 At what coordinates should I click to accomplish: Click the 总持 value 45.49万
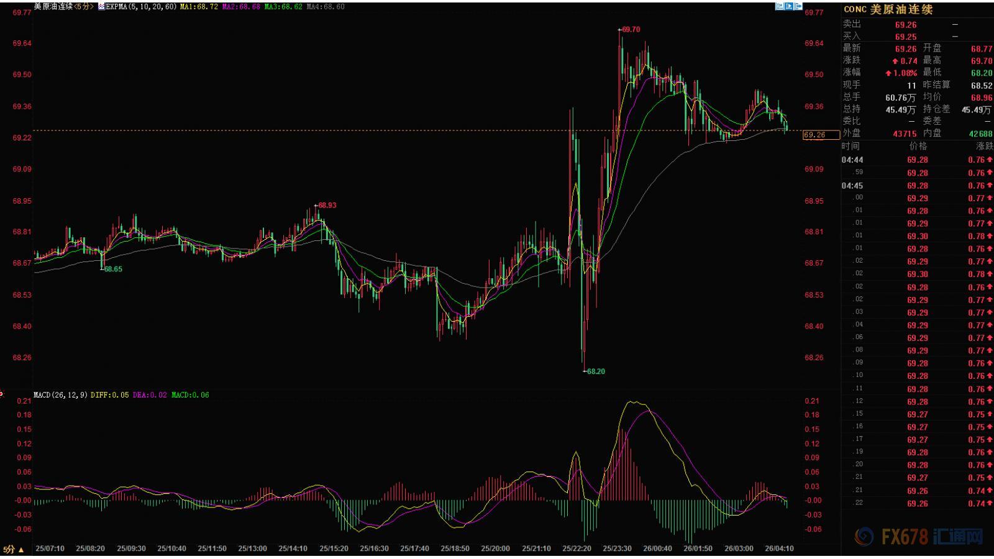(x=901, y=110)
